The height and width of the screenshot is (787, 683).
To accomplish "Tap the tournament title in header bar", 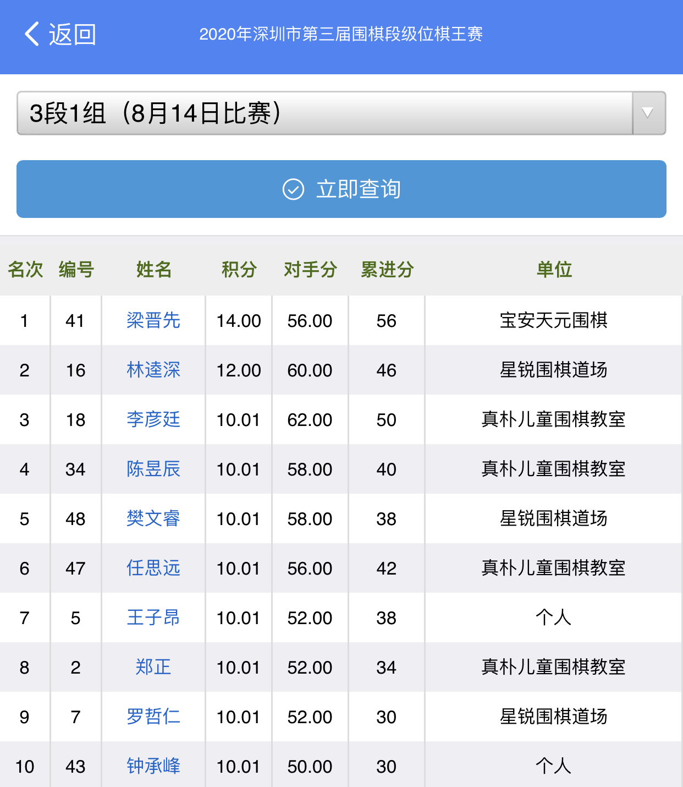I will [x=341, y=34].
